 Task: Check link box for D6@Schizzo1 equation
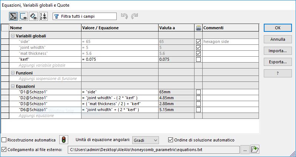tap(198, 110)
